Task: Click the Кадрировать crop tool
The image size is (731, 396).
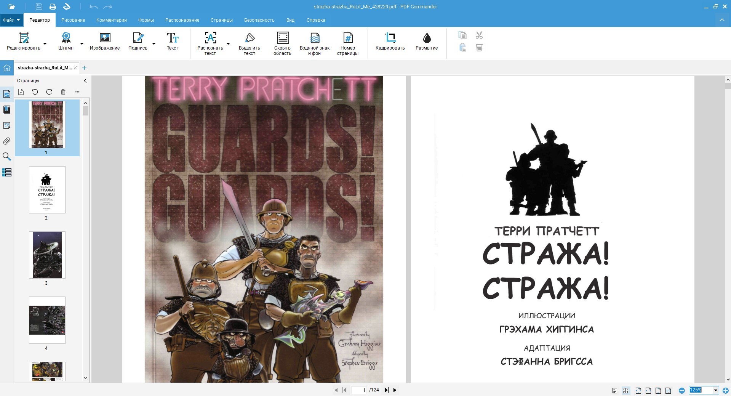Action: point(390,42)
